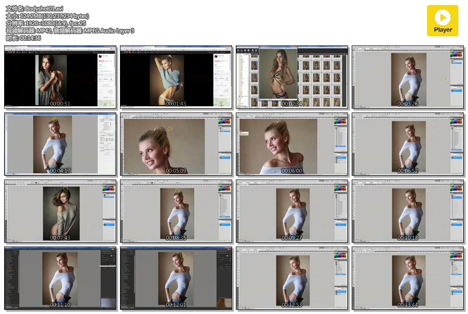Image resolution: width=468 pixels, height=314 pixels.
Task: Select the thumbnail at 00:04:17
Action: (x=60, y=144)
